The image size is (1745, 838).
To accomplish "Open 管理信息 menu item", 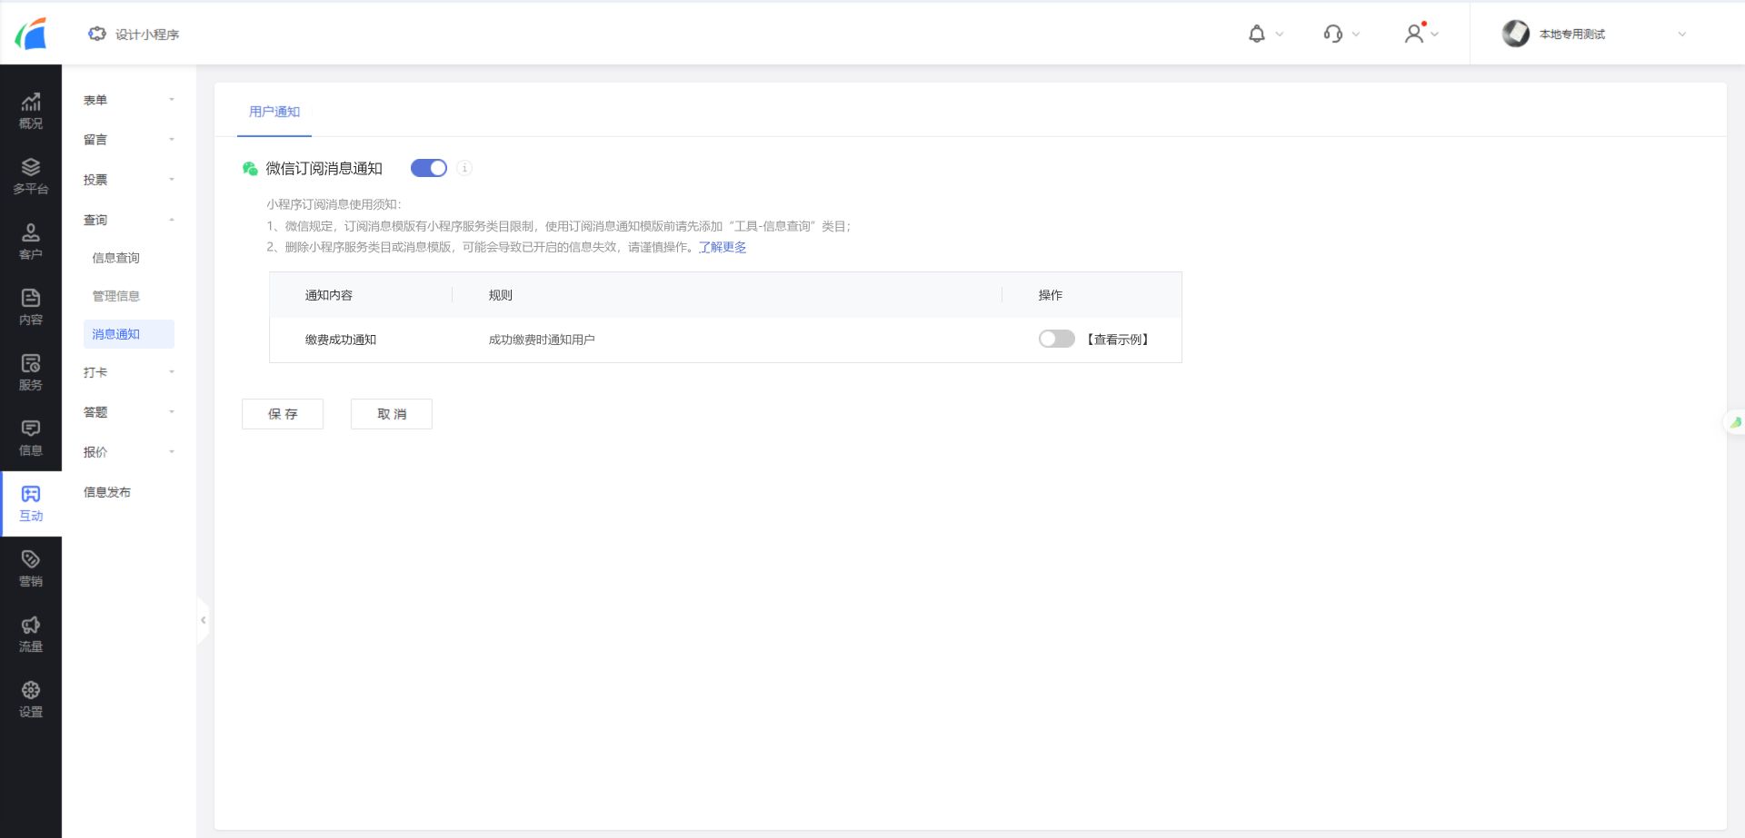I will click(x=116, y=296).
